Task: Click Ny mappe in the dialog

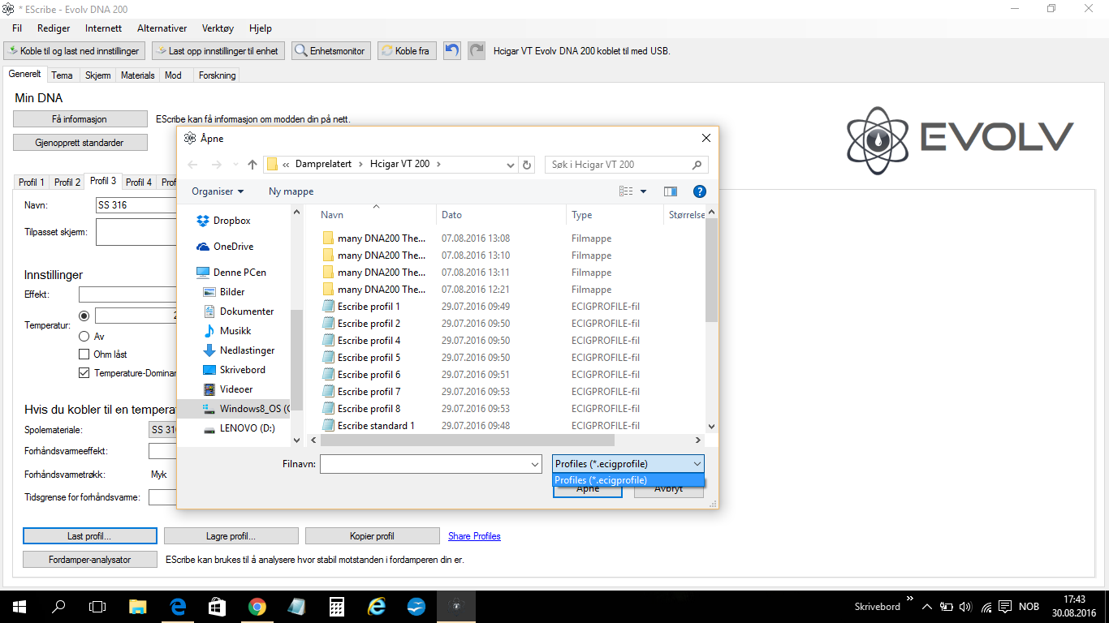Action: pyautogui.click(x=291, y=191)
